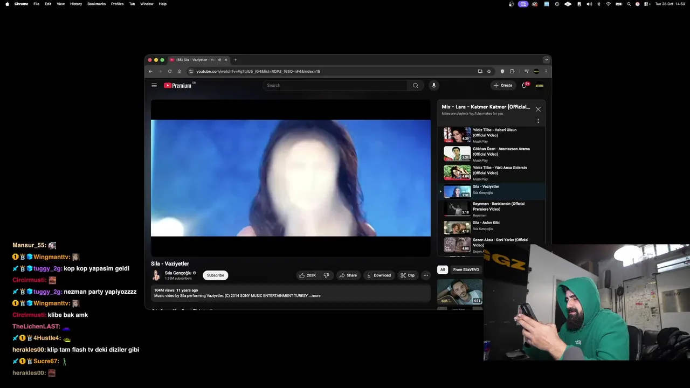Click the YouTube search magnifier button

click(x=416, y=85)
